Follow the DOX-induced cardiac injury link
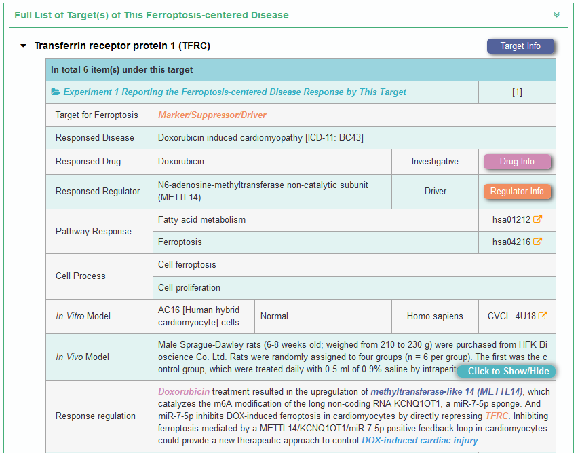Viewport: 580px width, 453px height. click(420, 440)
